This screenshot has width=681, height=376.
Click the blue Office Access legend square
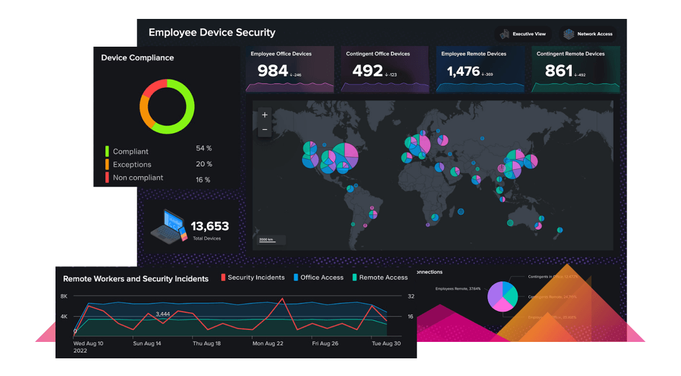tap(295, 278)
